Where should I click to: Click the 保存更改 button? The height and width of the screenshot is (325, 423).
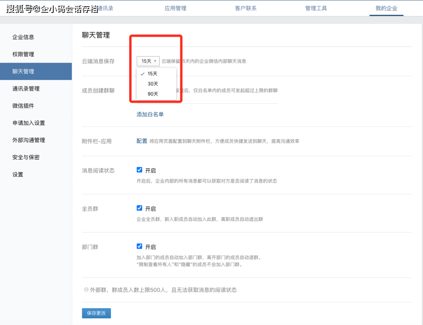pyautogui.click(x=96, y=313)
